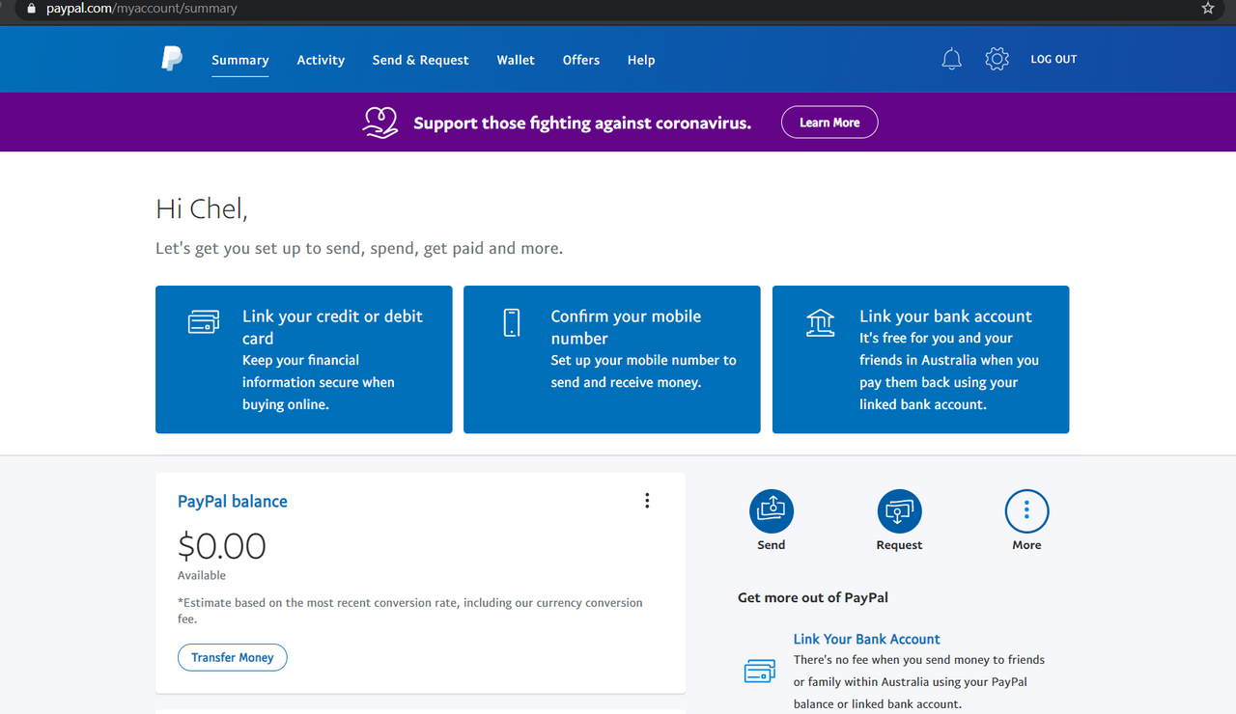Go to the Activity tab

(x=321, y=60)
